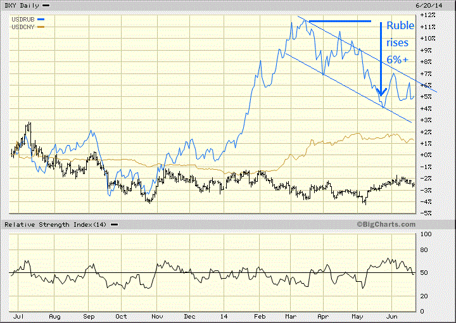This screenshot has height=323, width=456.
Task: Select the USDRUB legend label
Action: tap(23, 20)
